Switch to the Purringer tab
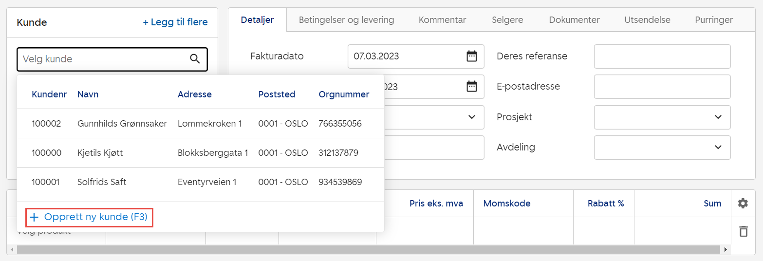Image resolution: width=763 pixels, height=261 pixels. point(714,20)
